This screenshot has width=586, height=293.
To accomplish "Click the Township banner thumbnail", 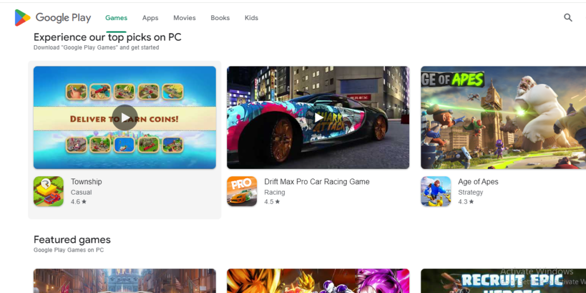I will pos(125,118).
